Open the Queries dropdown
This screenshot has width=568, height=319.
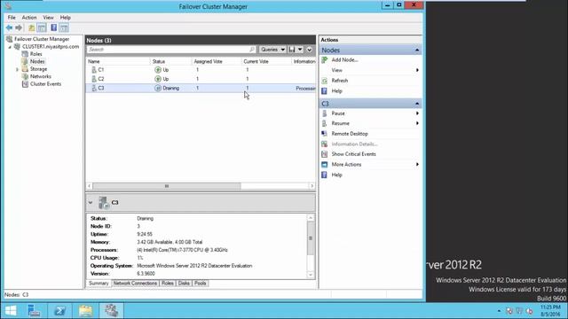pos(272,50)
